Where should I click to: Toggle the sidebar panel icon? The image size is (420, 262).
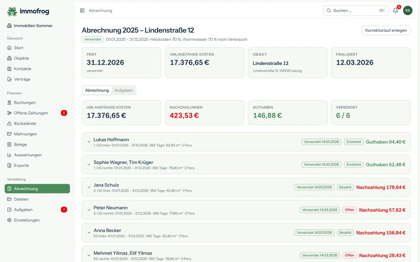[x=82, y=10]
